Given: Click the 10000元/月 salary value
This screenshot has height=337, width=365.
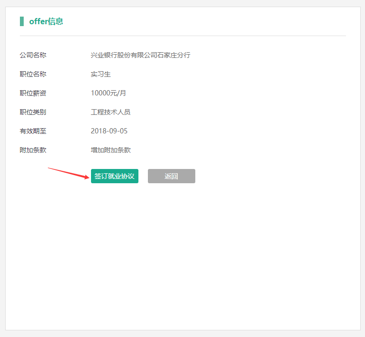Looking at the screenshot, I should click(x=109, y=93).
